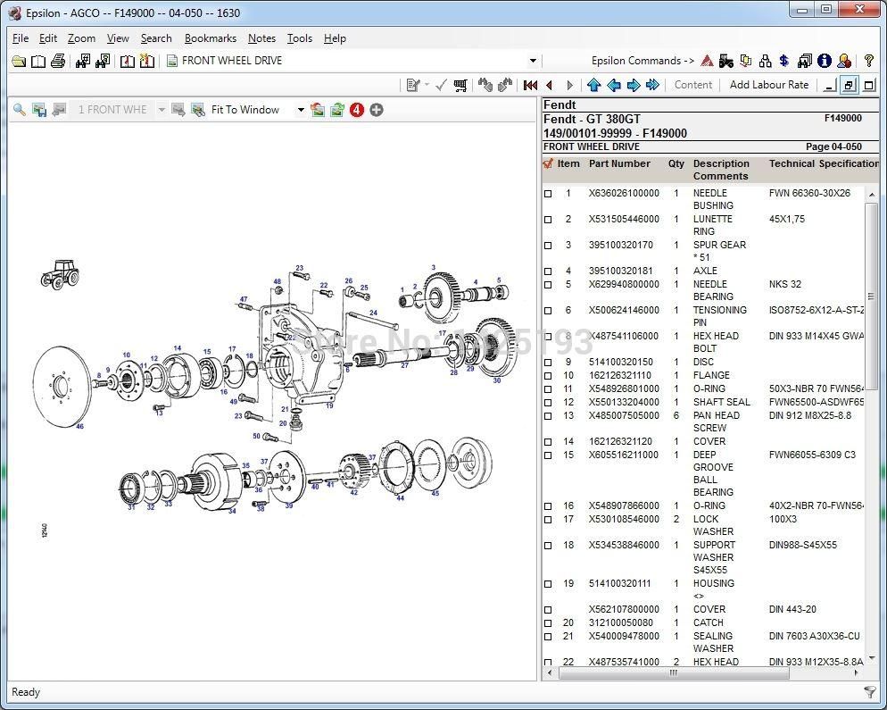The width and height of the screenshot is (887, 710).
Task: Open the Tools menu
Action: pyautogui.click(x=299, y=38)
